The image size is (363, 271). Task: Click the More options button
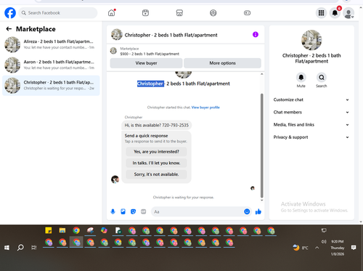pos(222,63)
